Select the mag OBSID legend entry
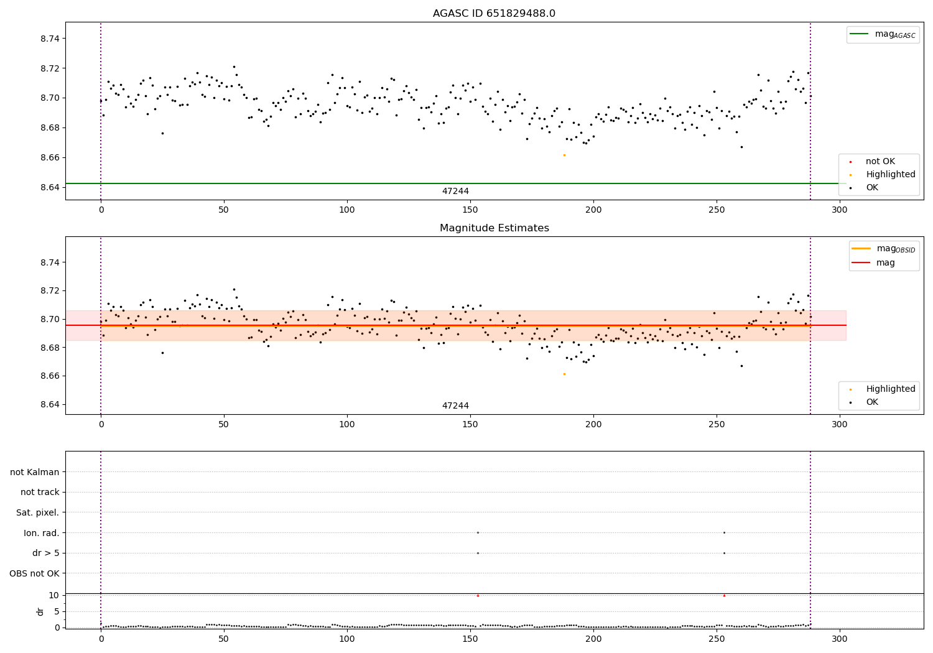Viewport: 933px width, 653px height. pyautogui.click(x=884, y=249)
